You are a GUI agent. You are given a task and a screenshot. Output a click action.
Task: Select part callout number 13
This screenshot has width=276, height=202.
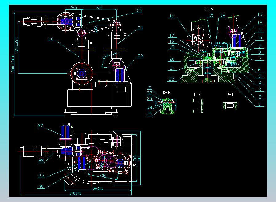click(x=260, y=15)
